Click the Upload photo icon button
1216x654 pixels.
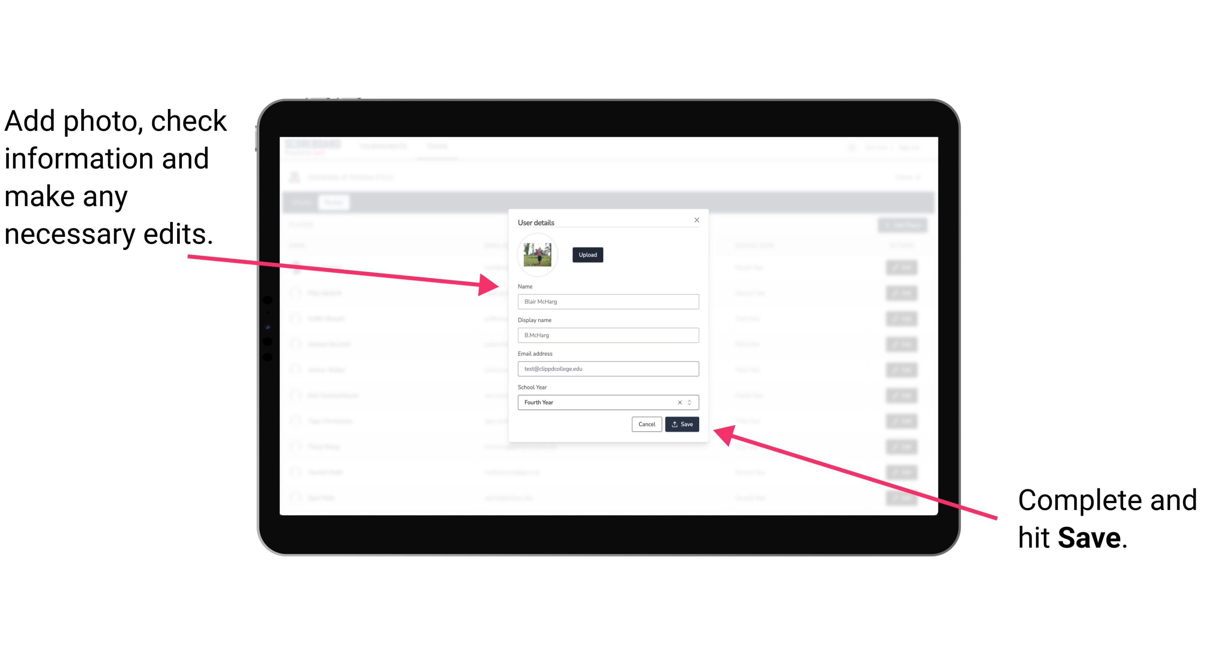coord(587,255)
